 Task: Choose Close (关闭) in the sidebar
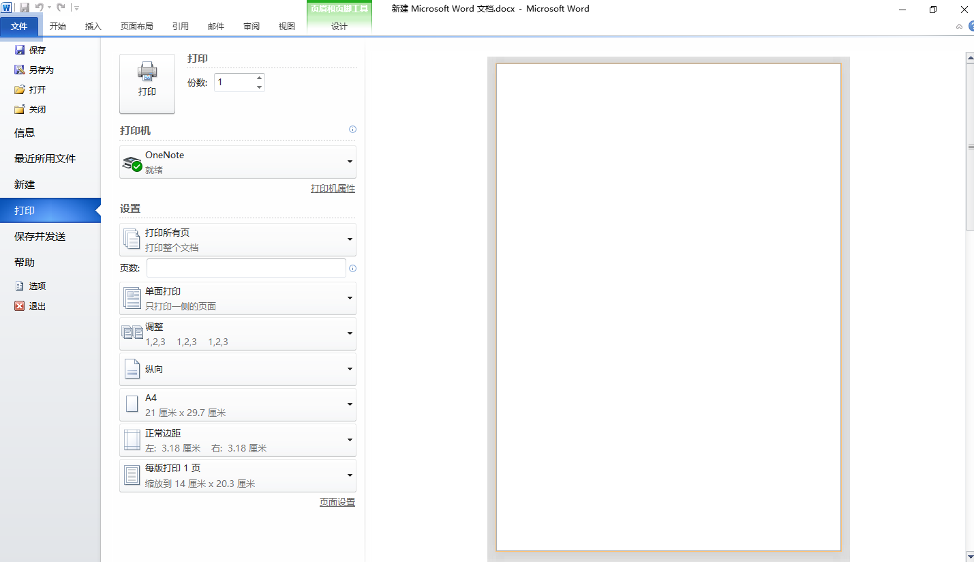pos(31,109)
